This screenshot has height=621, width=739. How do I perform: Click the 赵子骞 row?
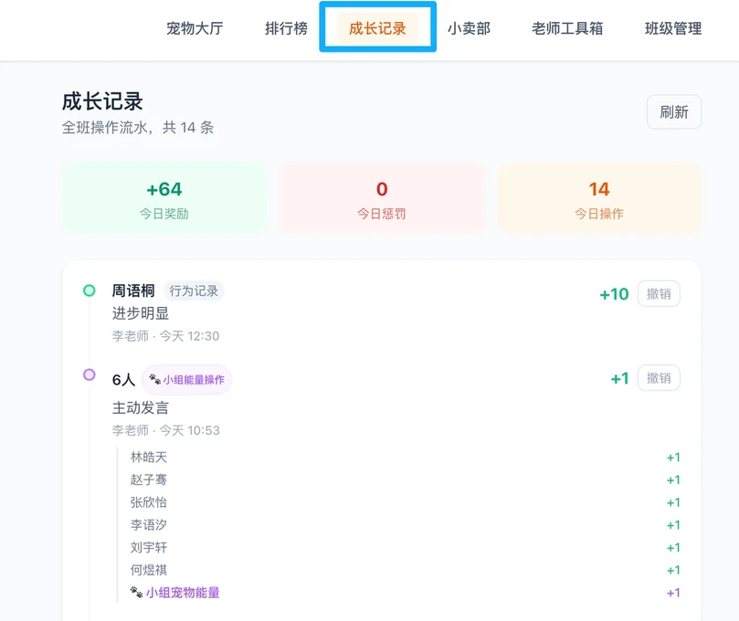(406, 479)
